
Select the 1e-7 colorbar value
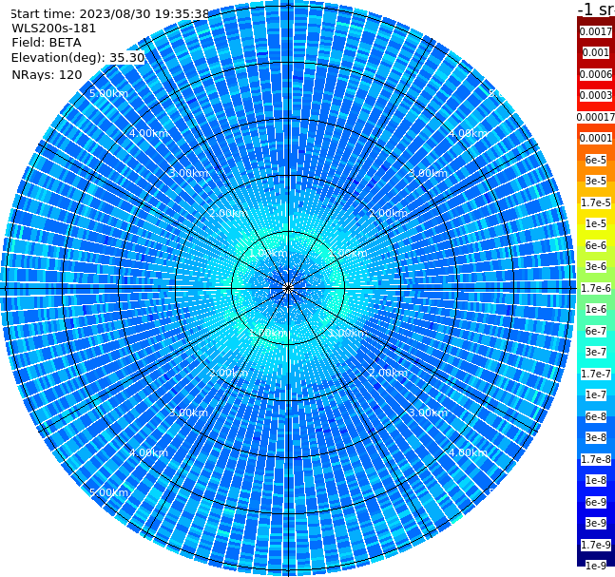click(596, 394)
